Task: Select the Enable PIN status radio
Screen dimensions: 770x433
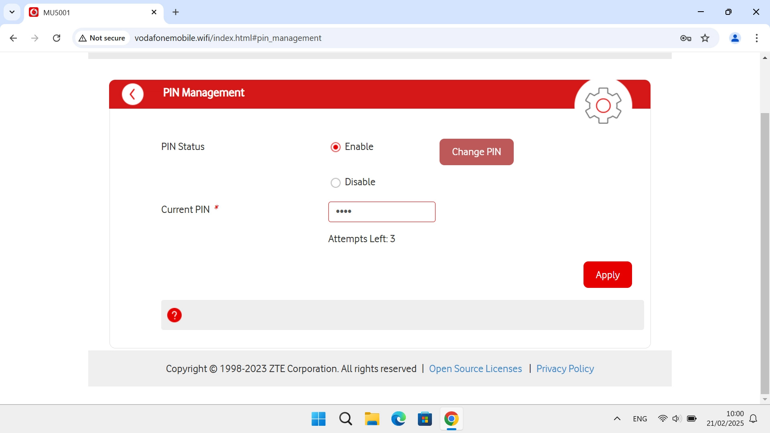Action: (x=336, y=147)
